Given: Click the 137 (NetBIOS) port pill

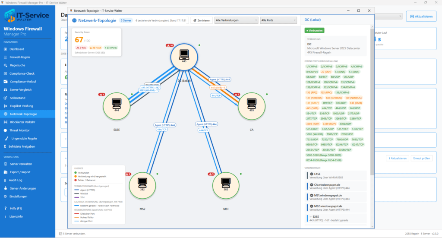Looking at the screenshot, I should tap(314, 98).
